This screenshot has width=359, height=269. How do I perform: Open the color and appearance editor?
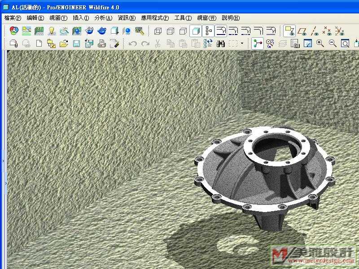[14, 31]
